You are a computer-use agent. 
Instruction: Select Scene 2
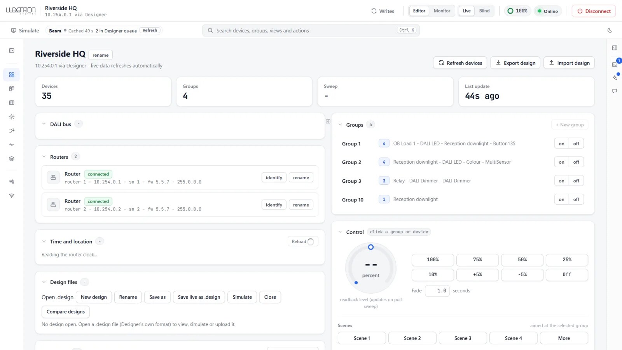pyautogui.click(x=412, y=338)
